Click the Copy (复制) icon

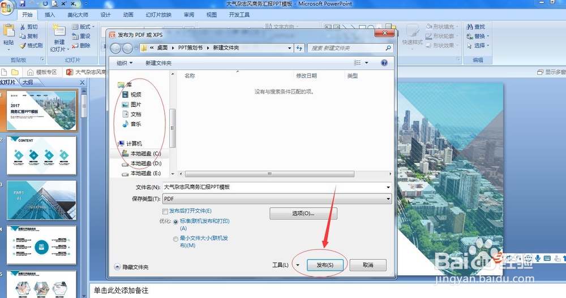pos(23,36)
